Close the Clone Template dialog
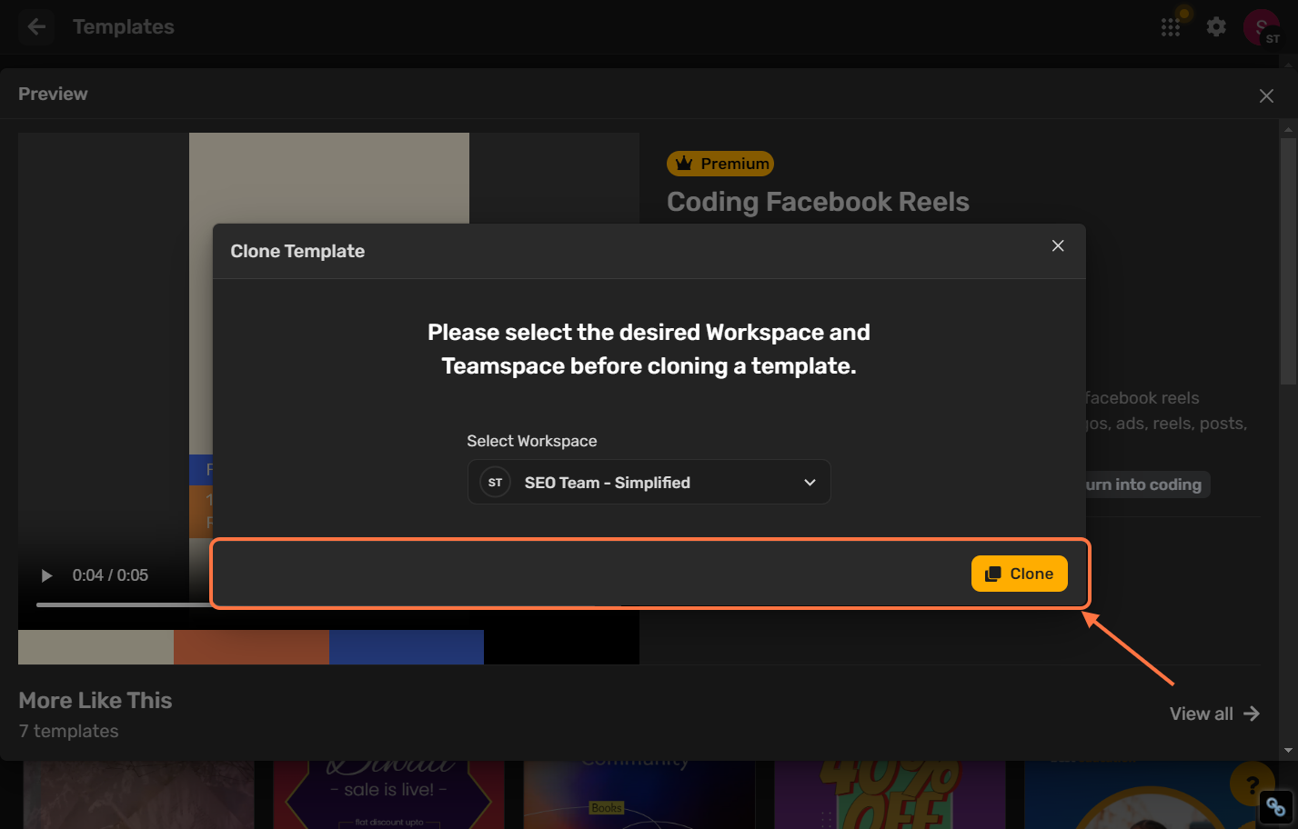This screenshot has width=1298, height=829. click(x=1058, y=245)
